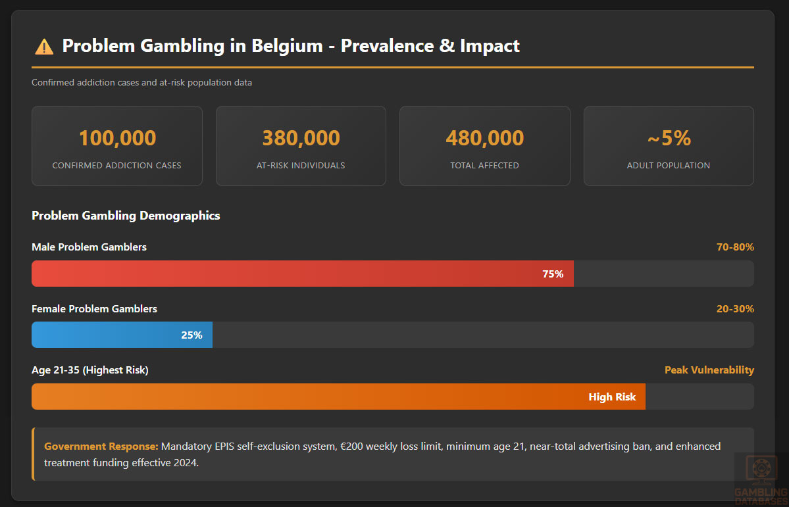Viewport: 789px width, 507px height.
Task: Click the Peak Vulnerability label
Action: [709, 370]
